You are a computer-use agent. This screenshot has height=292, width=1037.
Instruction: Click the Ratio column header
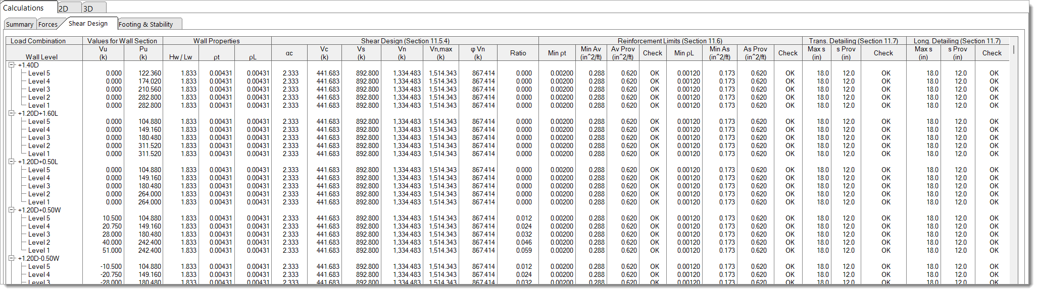tap(518, 53)
